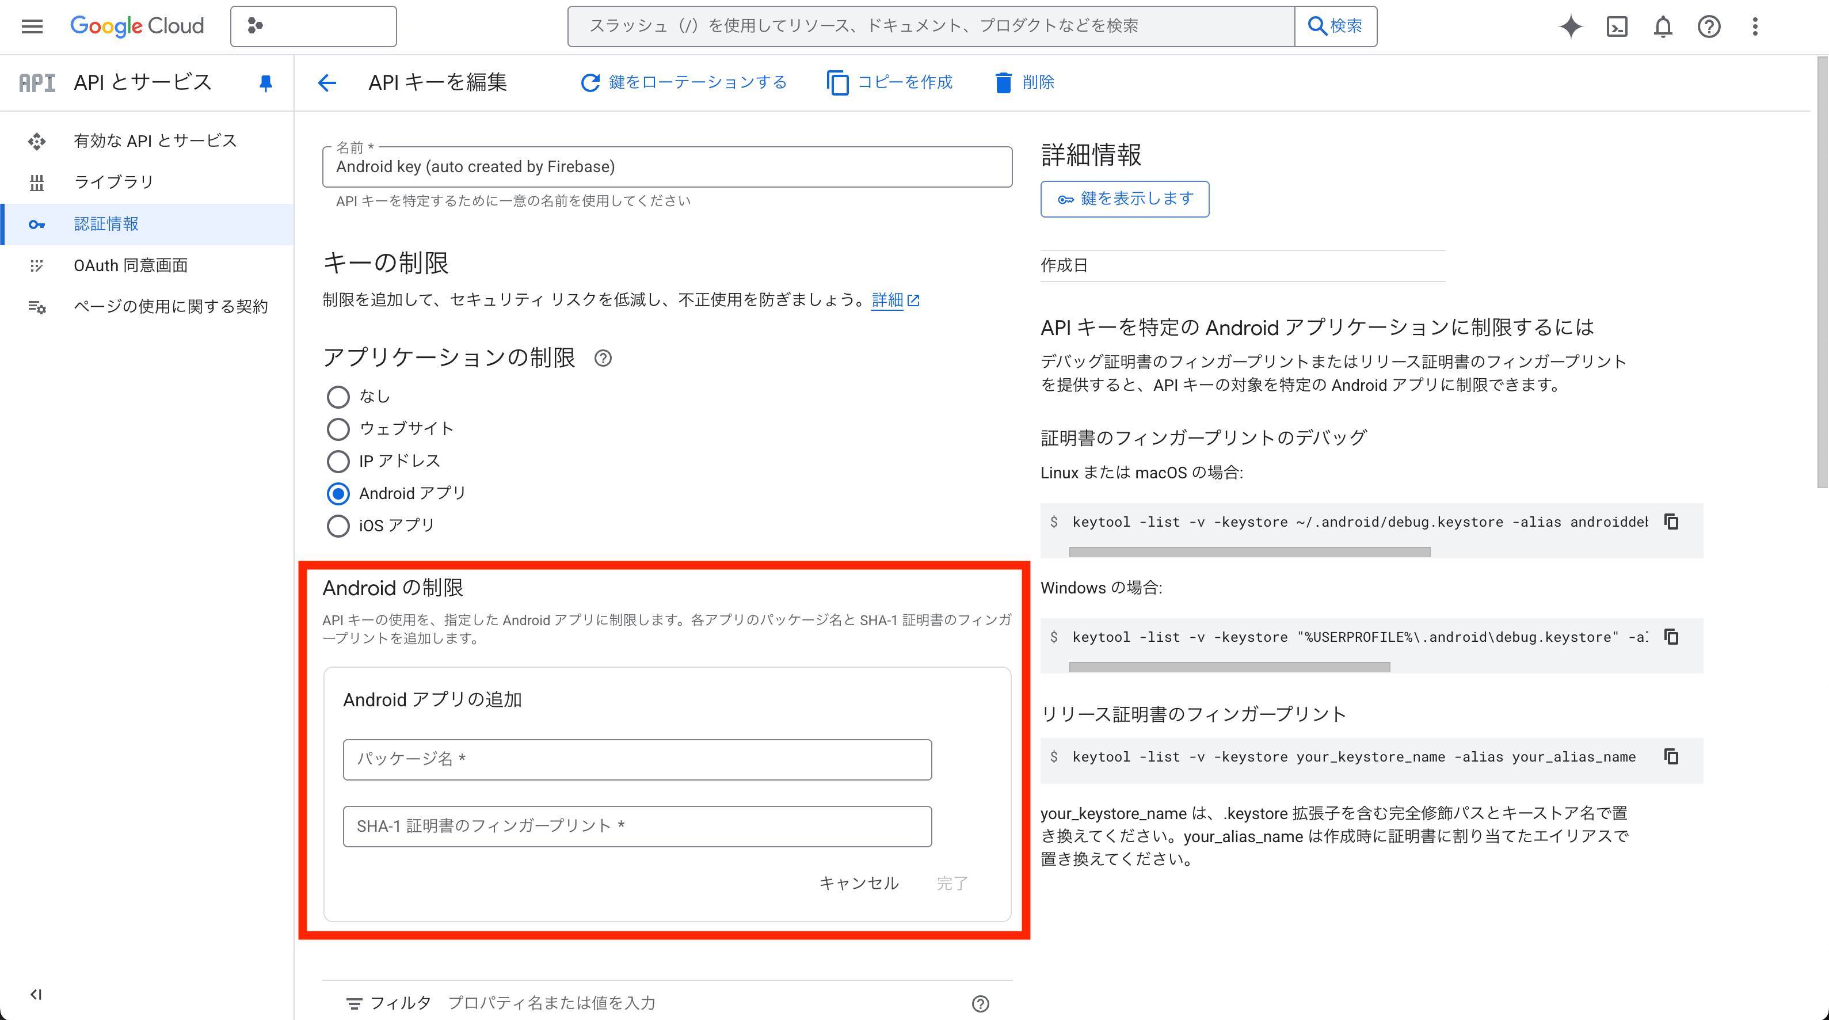Open ライブラリ in the sidebar

pyautogui.click(x=113, y=182)
